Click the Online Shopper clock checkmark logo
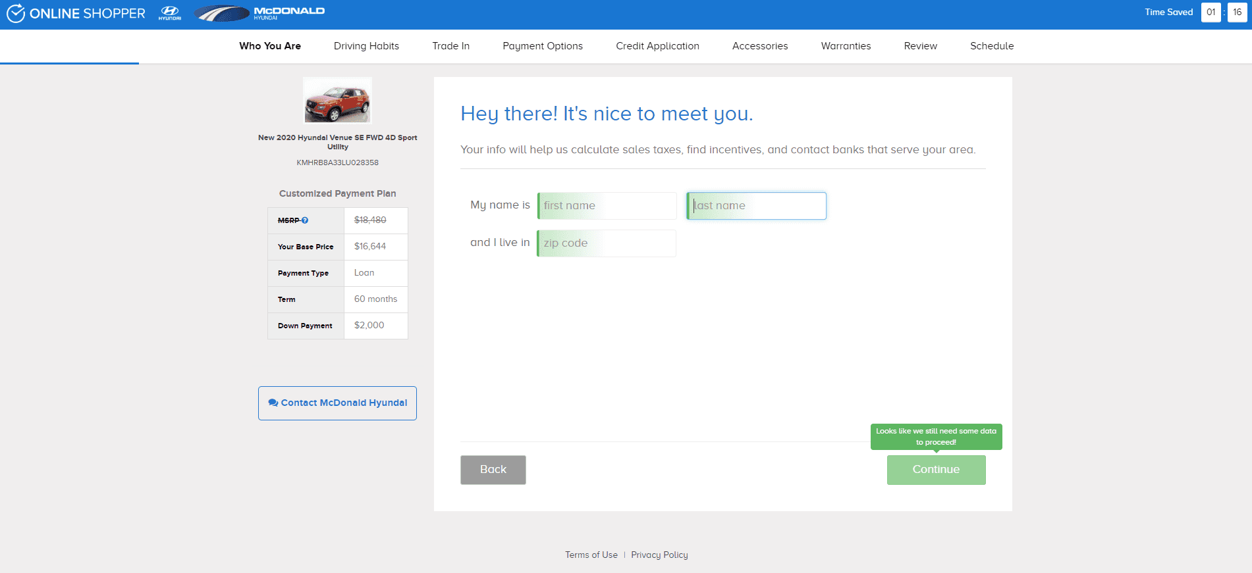This screenshot has height=573, width=1252. [16, 13]
